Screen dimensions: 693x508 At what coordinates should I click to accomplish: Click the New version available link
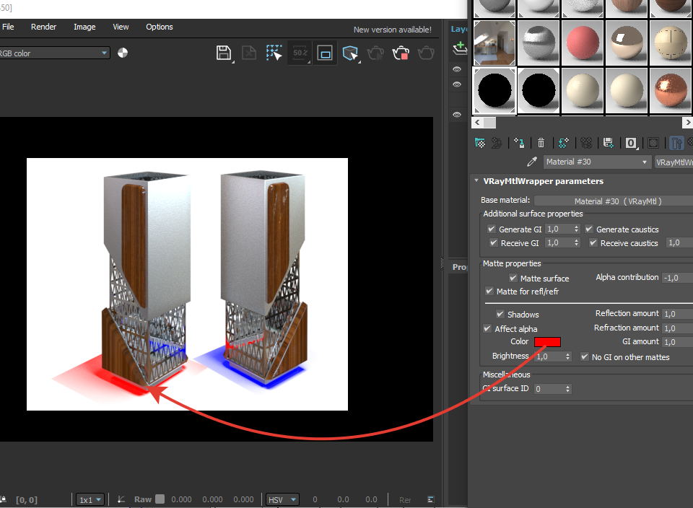coord(392,30)
